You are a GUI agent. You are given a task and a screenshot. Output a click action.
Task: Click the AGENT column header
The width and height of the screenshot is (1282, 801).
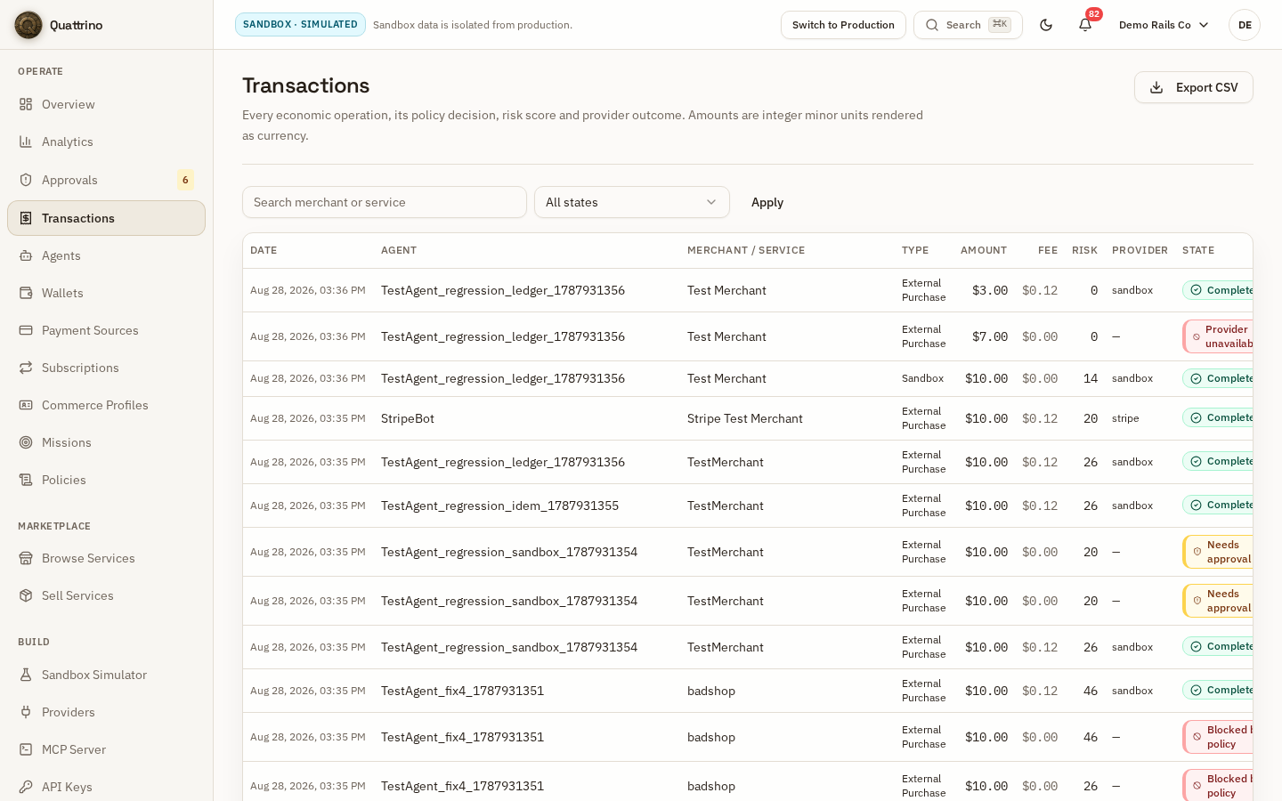(x=399, y=250)
